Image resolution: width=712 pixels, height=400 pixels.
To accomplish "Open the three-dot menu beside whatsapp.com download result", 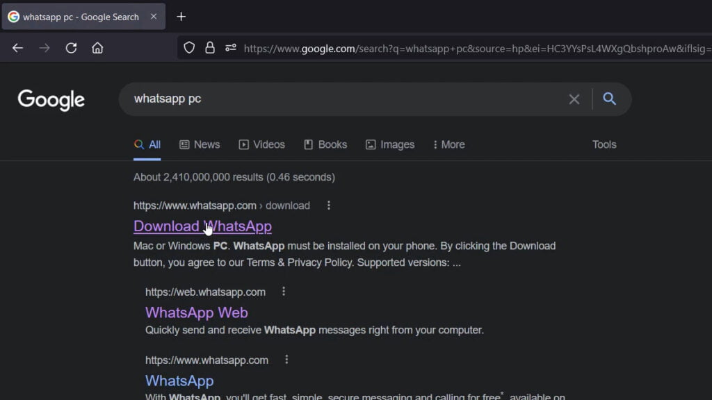I will 328,205.
